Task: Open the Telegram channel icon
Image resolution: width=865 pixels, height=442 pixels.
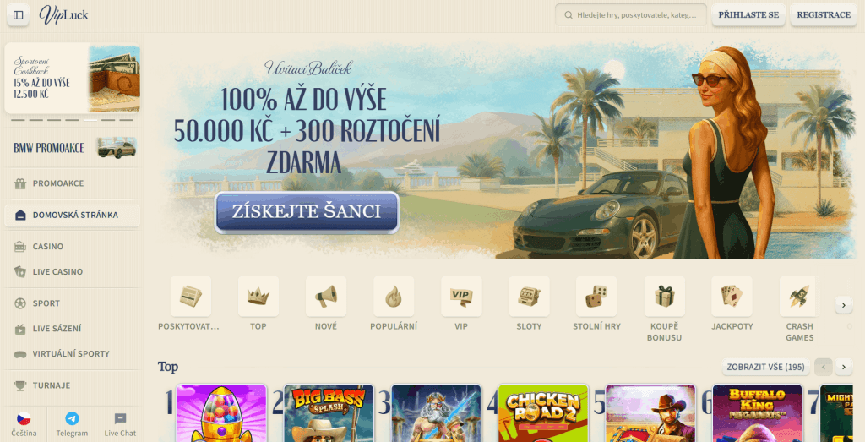Action: (72, 424)
